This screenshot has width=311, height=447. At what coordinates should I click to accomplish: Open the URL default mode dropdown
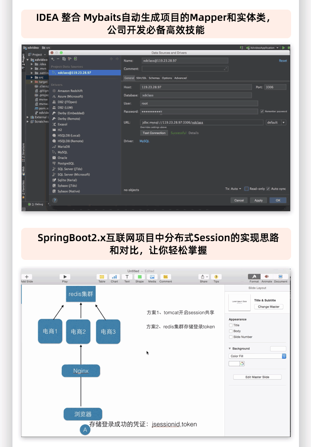(x=276, y=122)
